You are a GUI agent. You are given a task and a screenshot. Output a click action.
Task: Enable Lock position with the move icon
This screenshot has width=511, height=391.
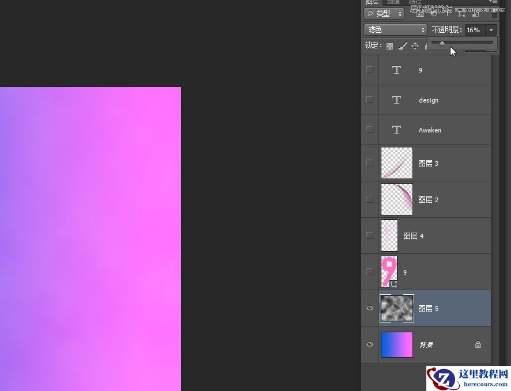point(414,45)
